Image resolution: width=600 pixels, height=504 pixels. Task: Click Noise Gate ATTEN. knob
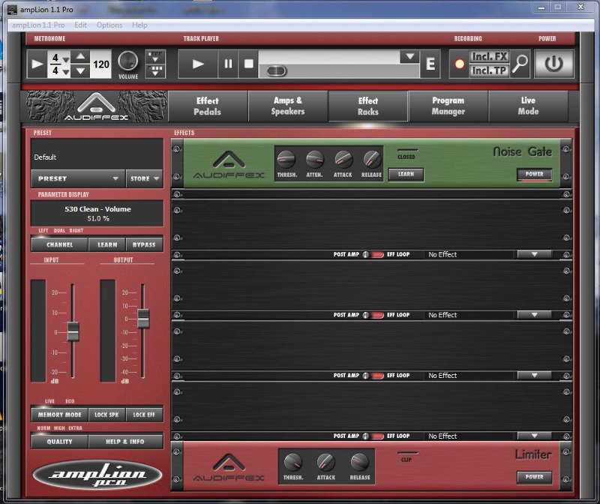pyautogui.click(x=314, y=159)
